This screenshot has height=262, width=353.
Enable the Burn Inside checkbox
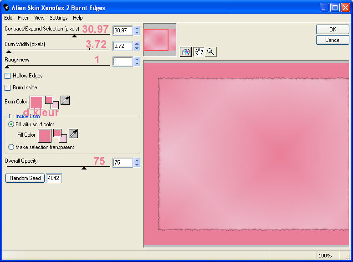tap(7, 87)
